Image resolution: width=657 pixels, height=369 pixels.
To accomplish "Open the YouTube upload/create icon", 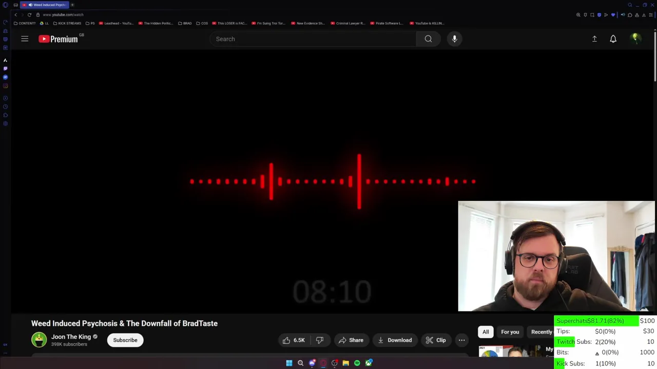I will point(594,39).
